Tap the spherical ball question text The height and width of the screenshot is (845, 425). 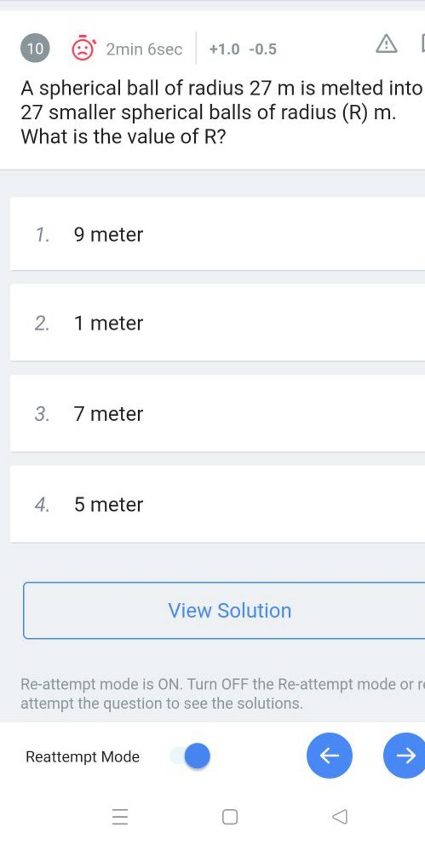coord(221,112)
